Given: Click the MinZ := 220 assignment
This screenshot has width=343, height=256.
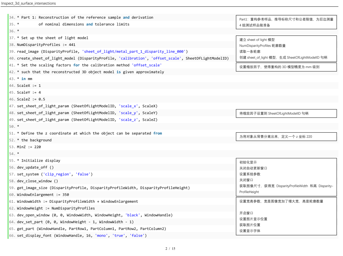Looking at the screenshot, I should click(29, 147).
